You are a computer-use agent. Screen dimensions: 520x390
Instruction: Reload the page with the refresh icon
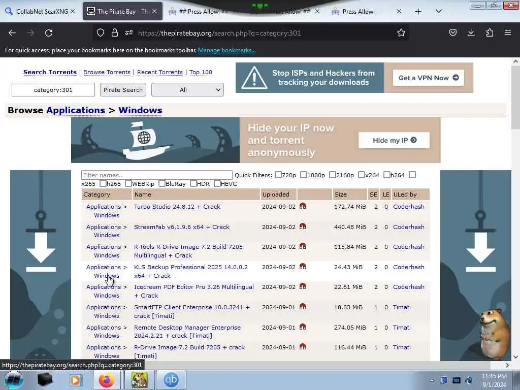[49, 33]
